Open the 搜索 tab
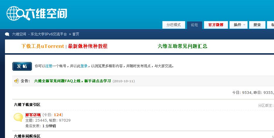Viewport: 274px width, 138px height. tap(257, 25)
